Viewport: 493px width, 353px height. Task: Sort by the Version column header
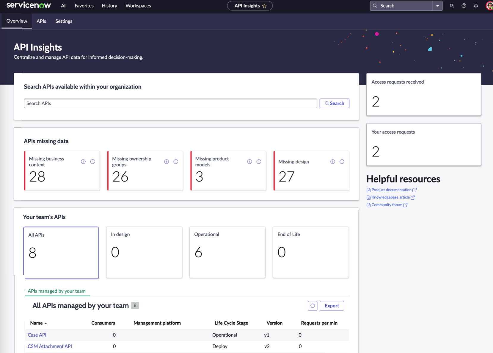coord(274,323)
